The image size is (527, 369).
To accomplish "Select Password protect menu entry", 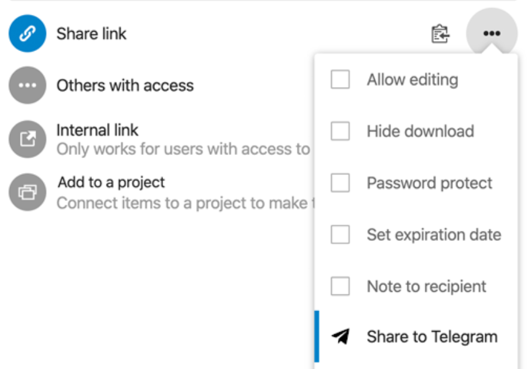I will tap(429, 183).
